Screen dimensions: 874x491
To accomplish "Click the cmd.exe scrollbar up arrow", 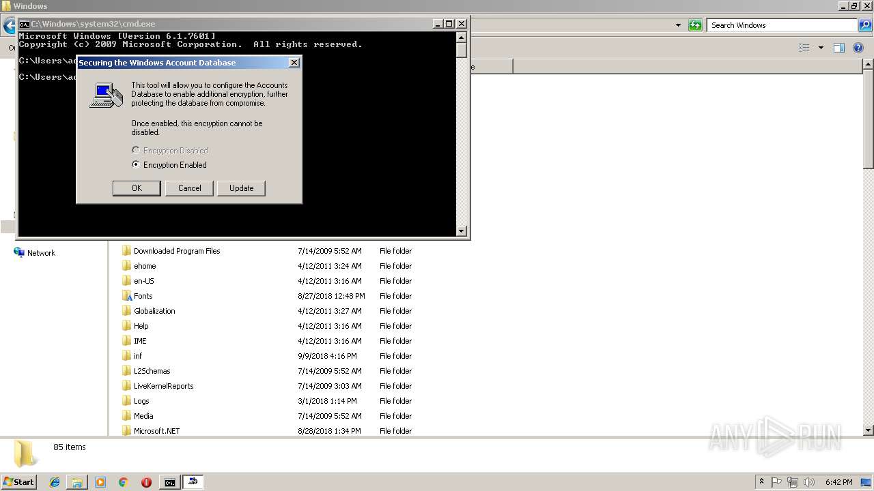I will pos(462,37).
